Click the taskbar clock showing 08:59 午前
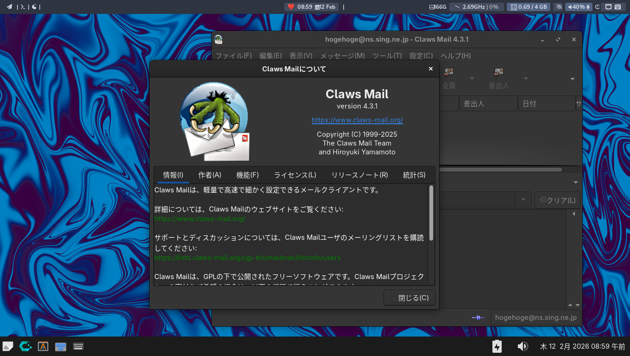The height and width of the screenshot is (356, 630). 582,346
